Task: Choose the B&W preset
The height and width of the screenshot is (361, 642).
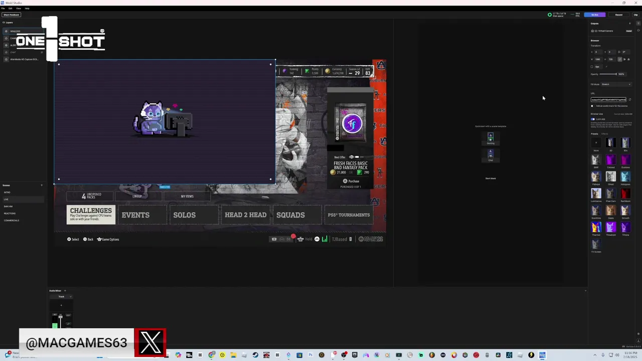Action: click(596, 160)
